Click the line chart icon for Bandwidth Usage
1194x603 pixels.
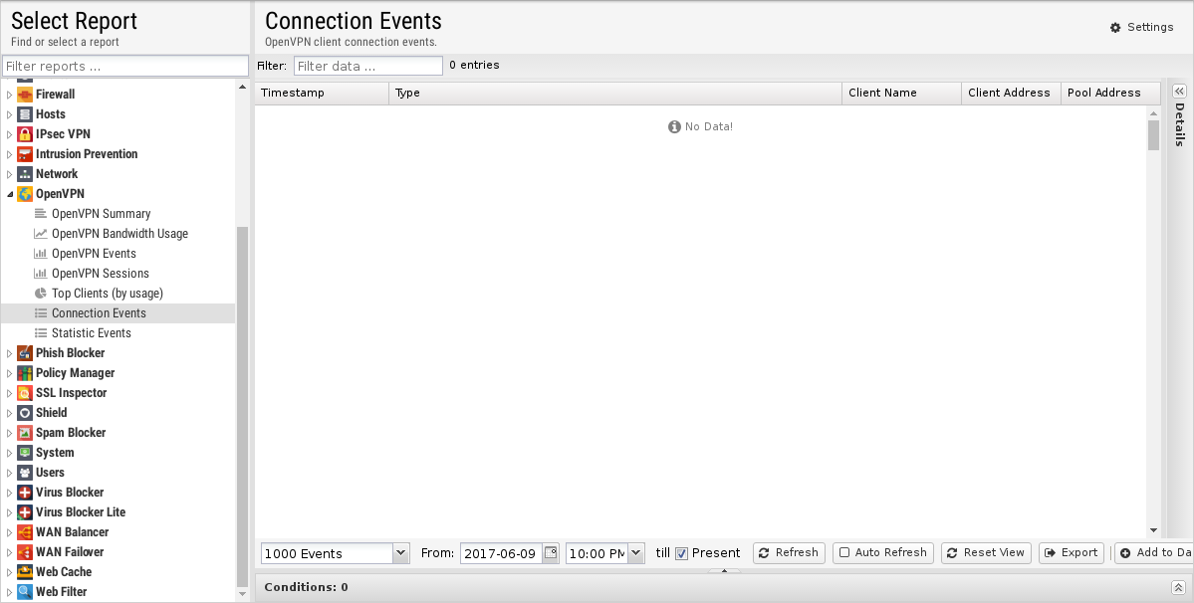click(x=41, y=234)
